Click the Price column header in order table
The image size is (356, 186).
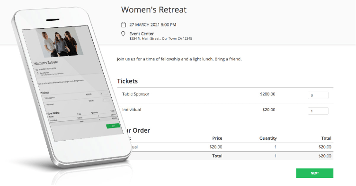(217, 138)
